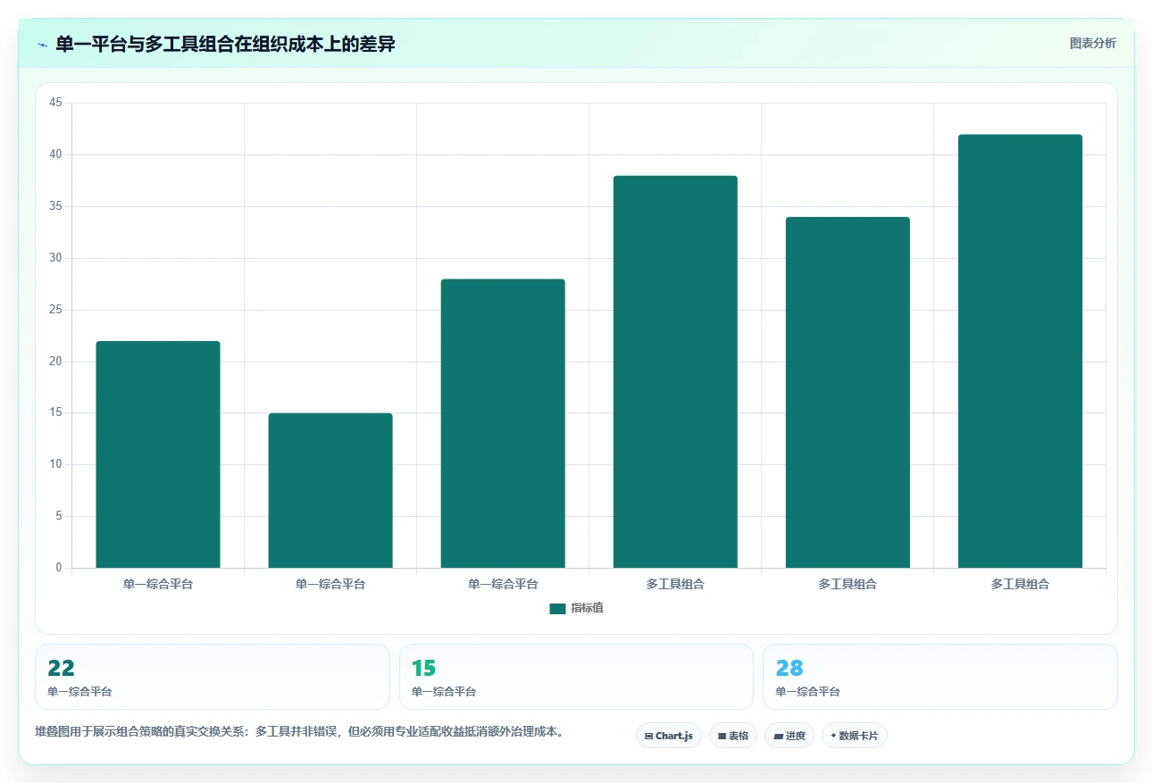Screen dimensions: 1153x783
Task: Click the bar with value 22
Action: coord(158,454)
